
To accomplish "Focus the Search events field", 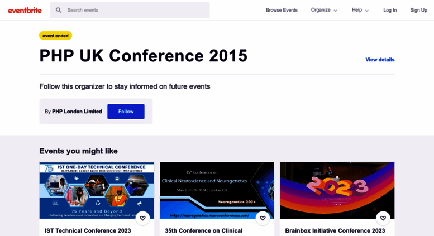I will coord(130,10).
